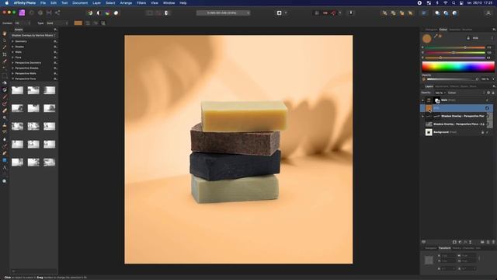Open macOS Spotlight search icon
This screenshot has width=497, height=280.
454,3
